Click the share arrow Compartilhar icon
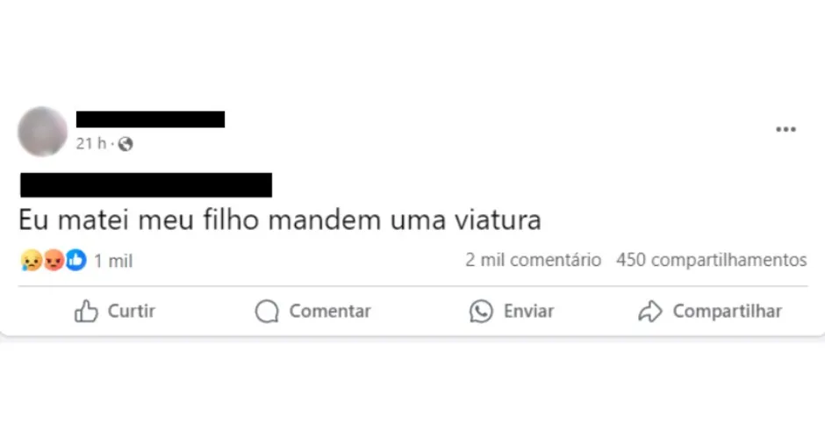 [x=650, y=311]
